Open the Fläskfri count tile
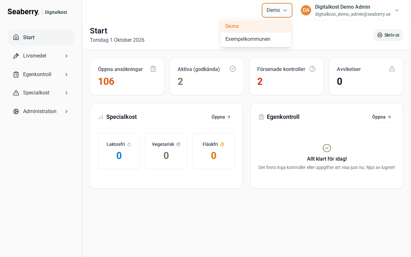 pos(214,151)
